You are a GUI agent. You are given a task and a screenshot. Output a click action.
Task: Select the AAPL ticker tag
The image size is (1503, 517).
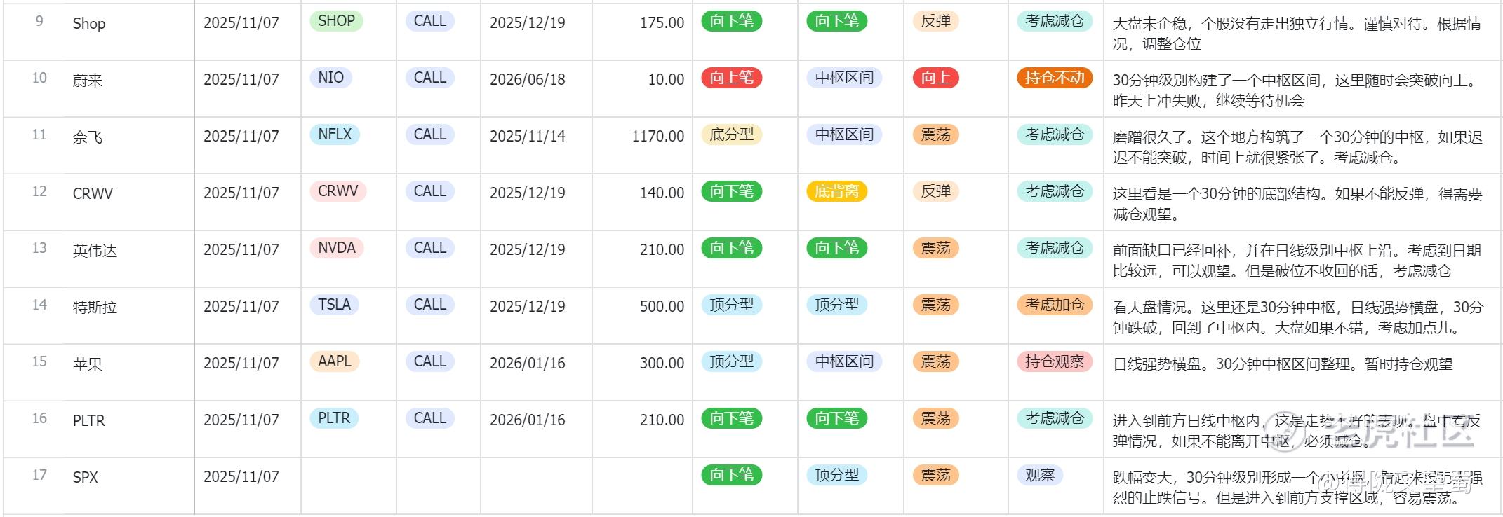click(335, 361)
